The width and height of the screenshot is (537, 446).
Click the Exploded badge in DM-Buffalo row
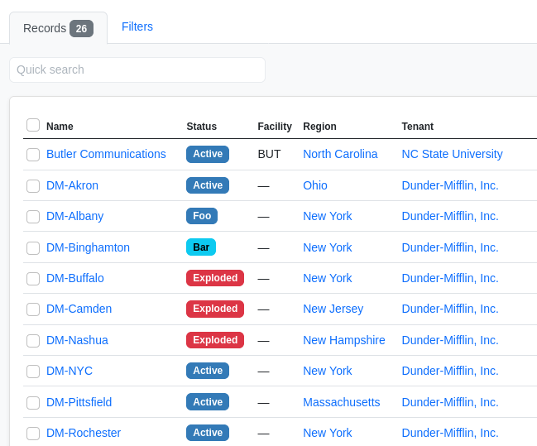point(215,278)
